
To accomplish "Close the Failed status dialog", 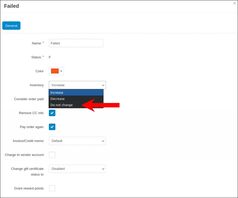I will pos(234,3).
